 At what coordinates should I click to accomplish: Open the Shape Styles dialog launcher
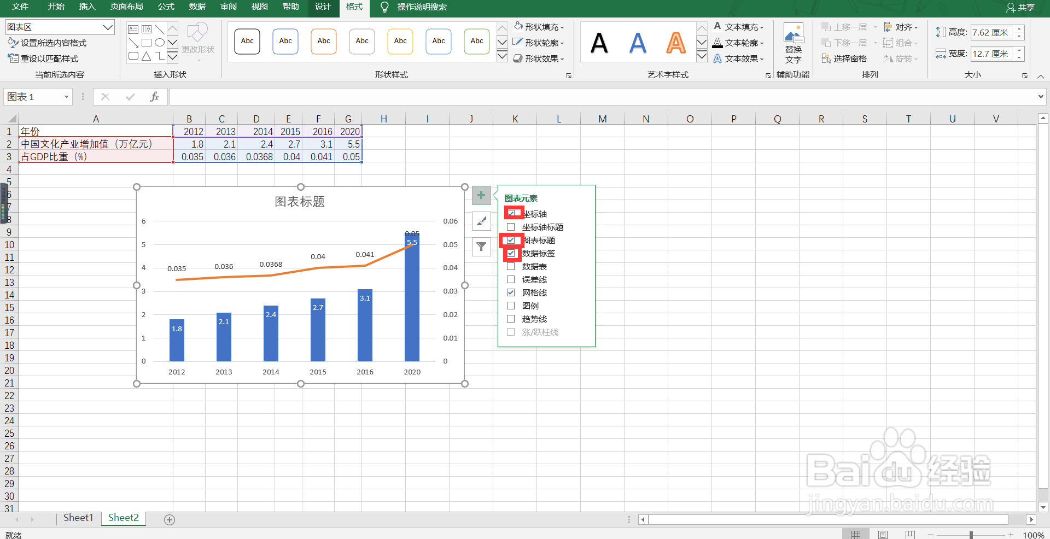(x=569, y=75)
